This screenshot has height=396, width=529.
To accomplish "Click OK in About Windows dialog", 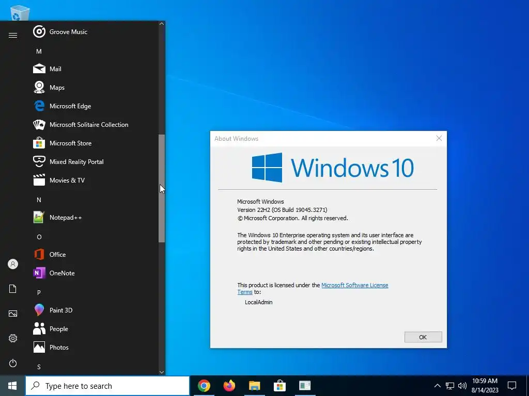I will point(423,337).
